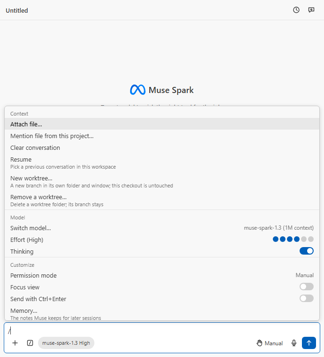Choose Resume previous conversation entry

point(162,163)
